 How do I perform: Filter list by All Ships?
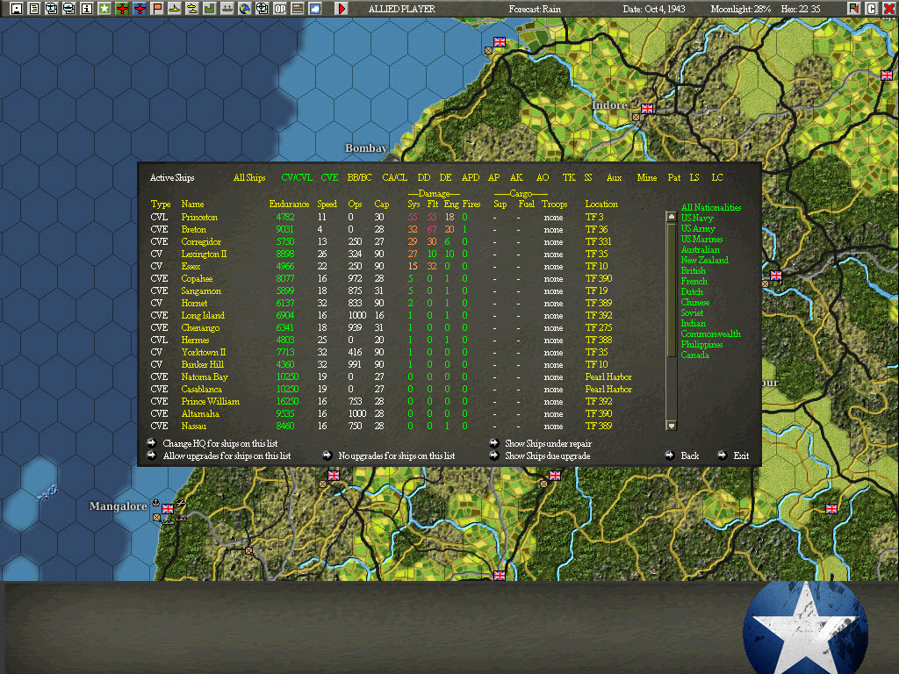[249, 177]
